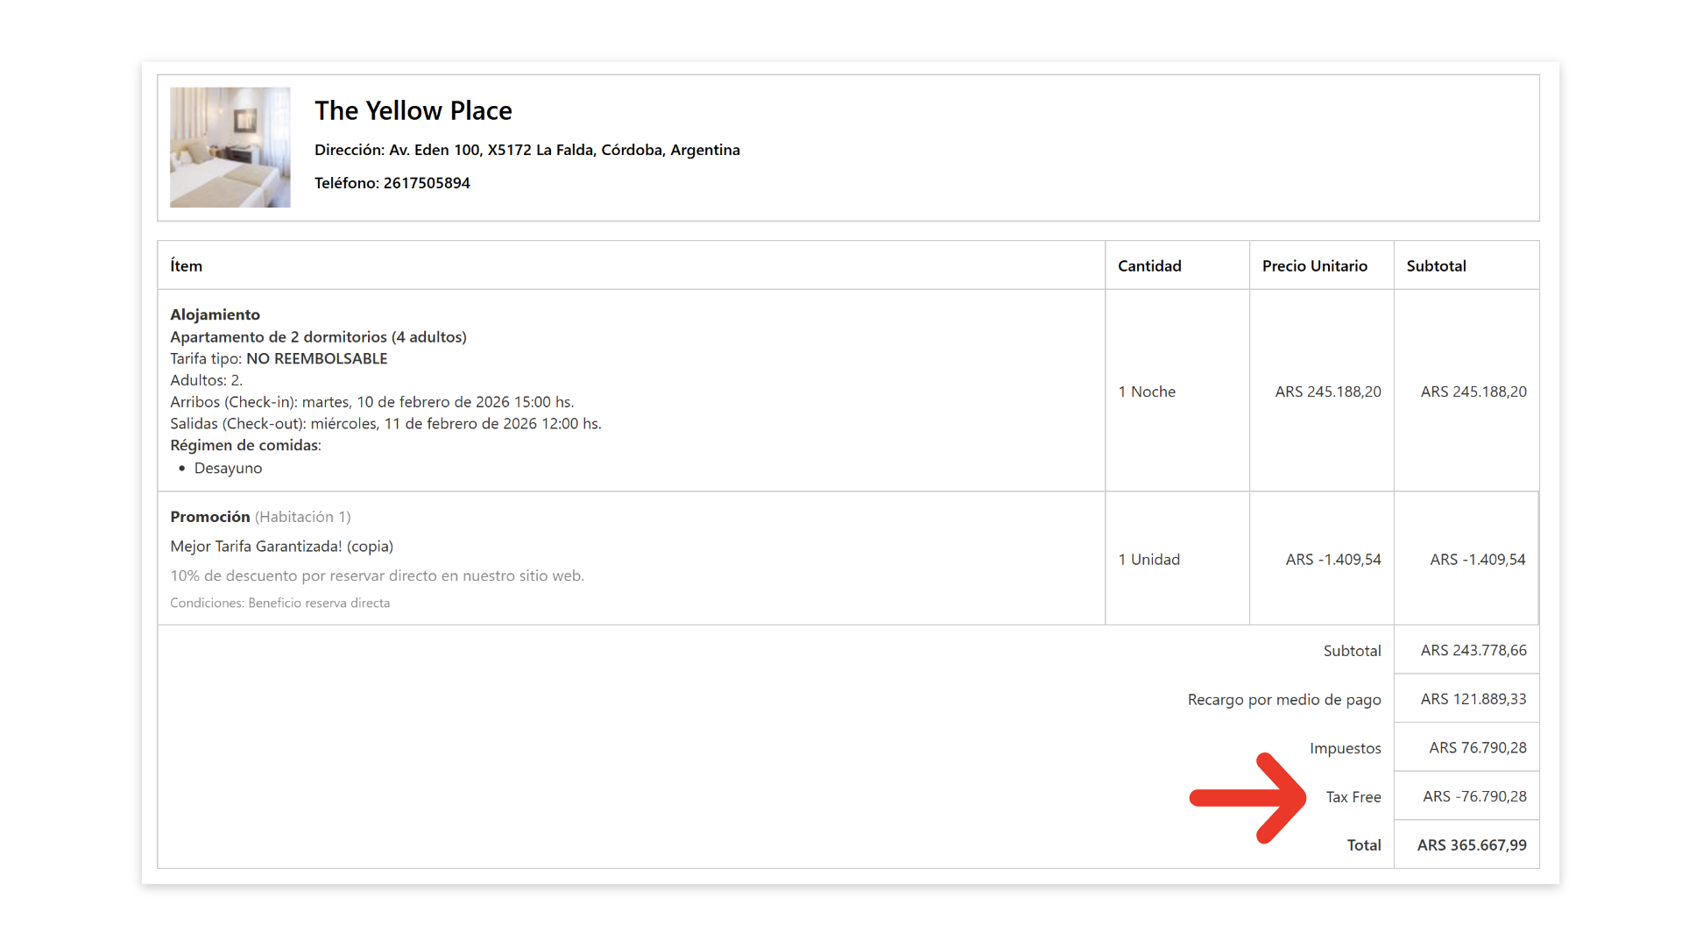Click the Precio Unitario column header
1682x946 pixels.
[x=1314, y=266]
